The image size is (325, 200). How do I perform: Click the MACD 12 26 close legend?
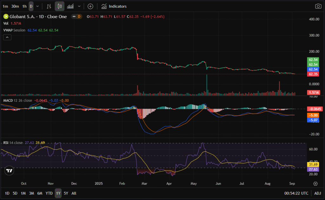[x=17, y=100]
